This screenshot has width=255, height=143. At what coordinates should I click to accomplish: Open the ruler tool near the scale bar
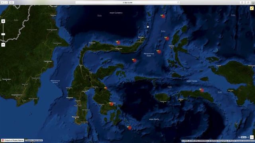click(252, 137)
